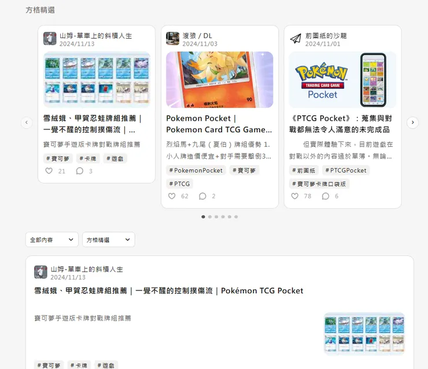428x369 pixels.
Task: Open the 方格精選 sort dropdown
Action: click(109, 240)
